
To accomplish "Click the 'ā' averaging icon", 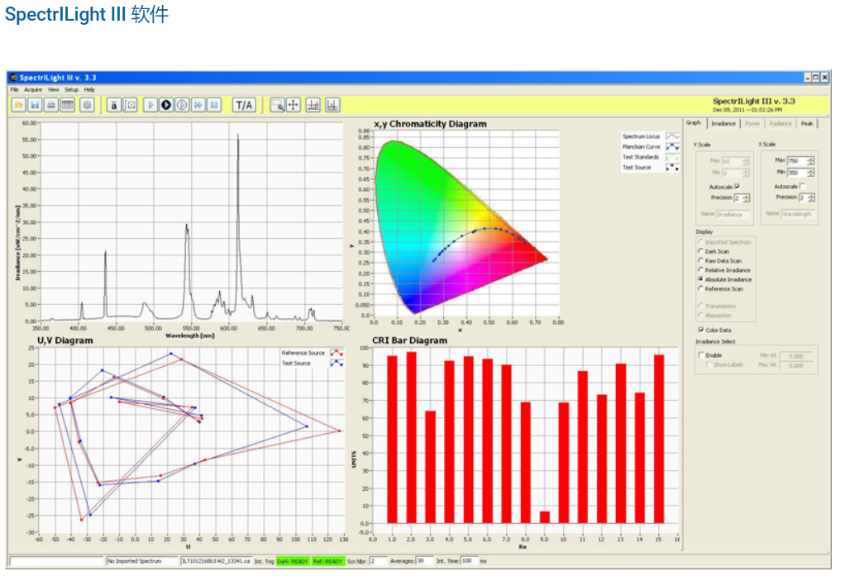I will click(x=114, y=105).
